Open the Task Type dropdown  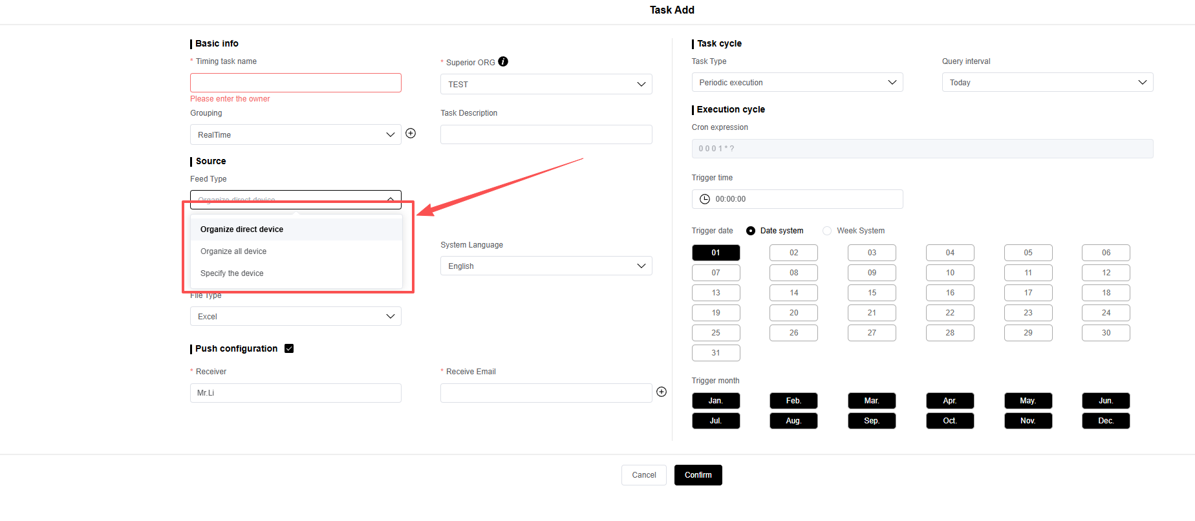[797, 83]
